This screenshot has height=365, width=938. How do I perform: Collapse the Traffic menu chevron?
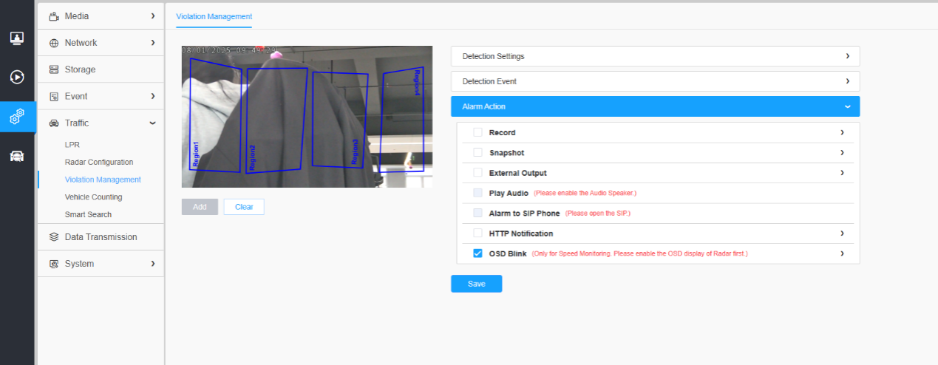tap(152, 123)
